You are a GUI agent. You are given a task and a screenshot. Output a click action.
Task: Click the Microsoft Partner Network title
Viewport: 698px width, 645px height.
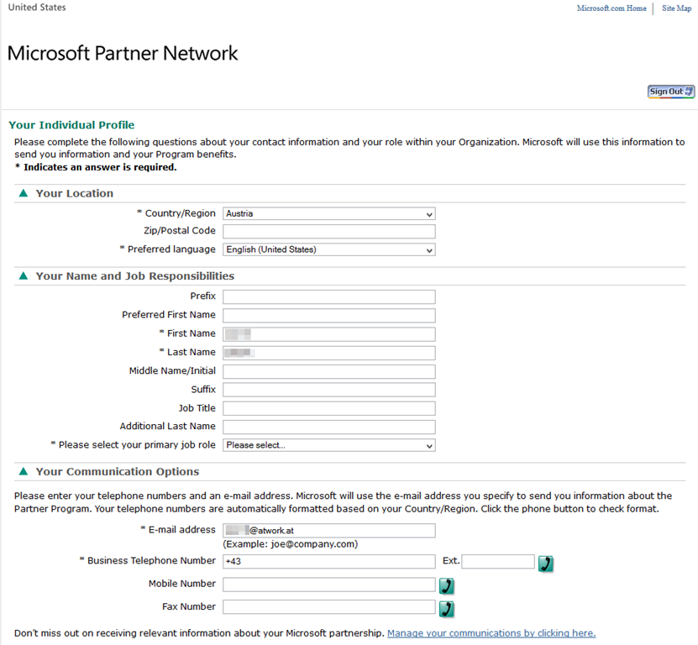[x=123, y=54]
